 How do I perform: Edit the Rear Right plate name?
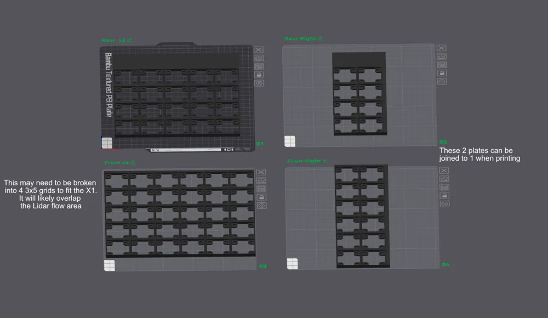[x=321, y=38]
